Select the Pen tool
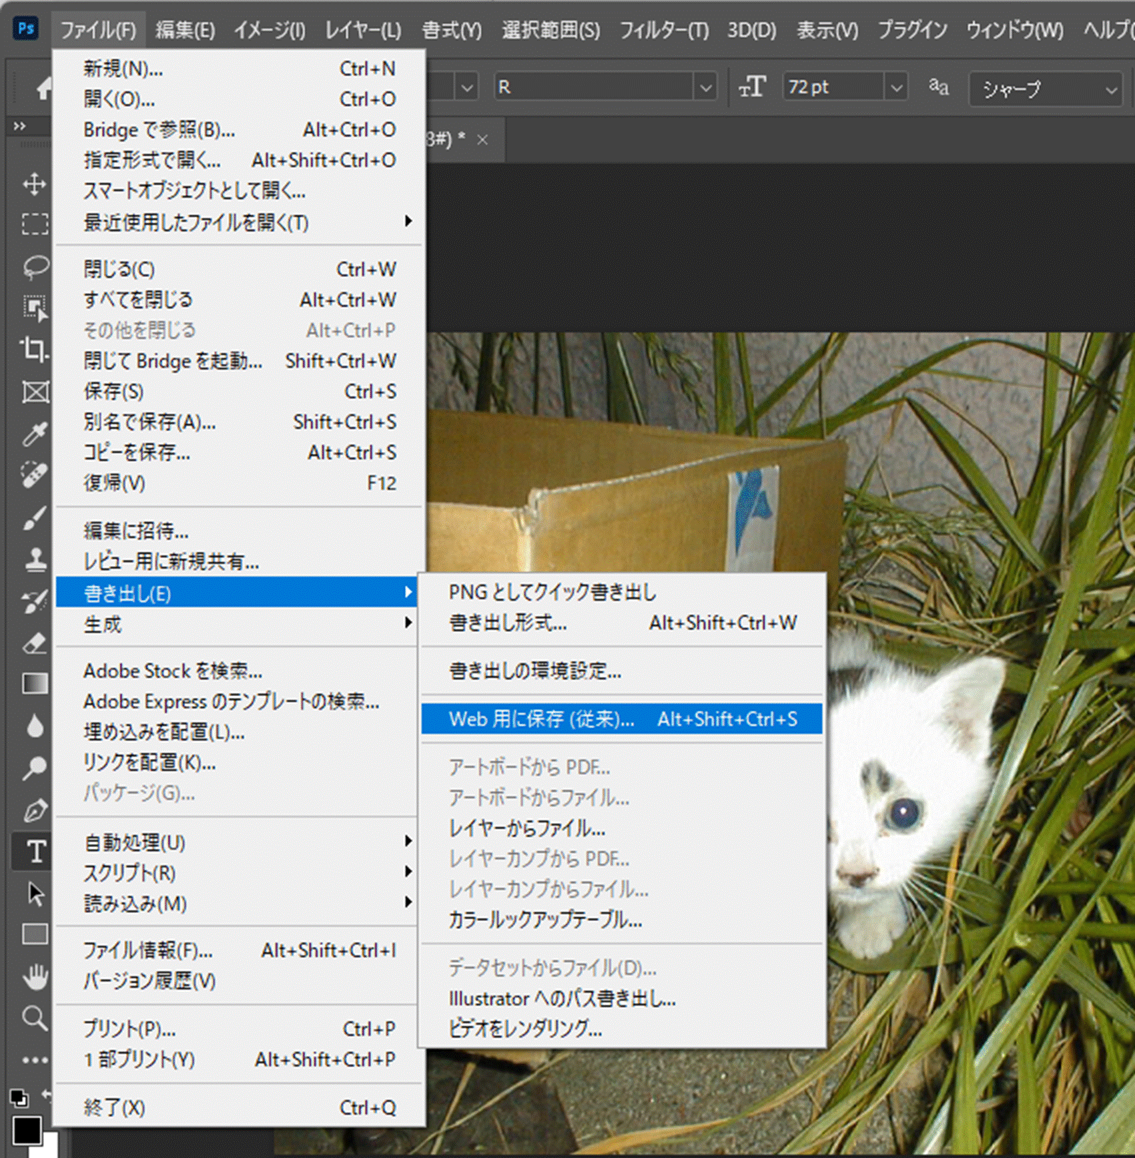Screen dimensions: 1135x1158 tap(35, 810)
